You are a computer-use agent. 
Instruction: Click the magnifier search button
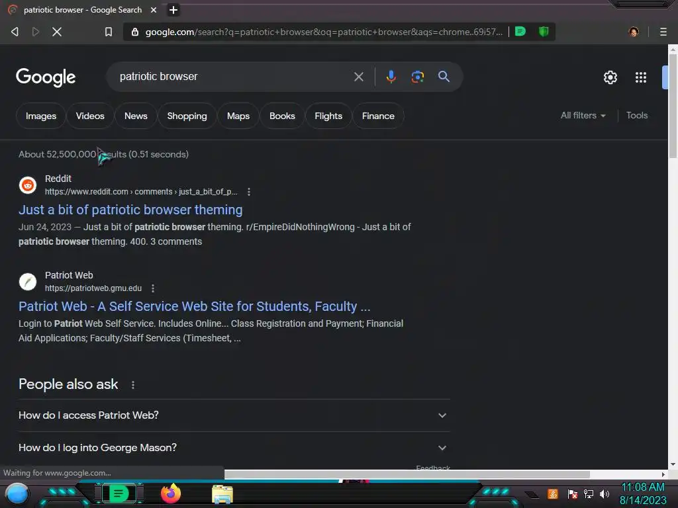click(444, 77)
